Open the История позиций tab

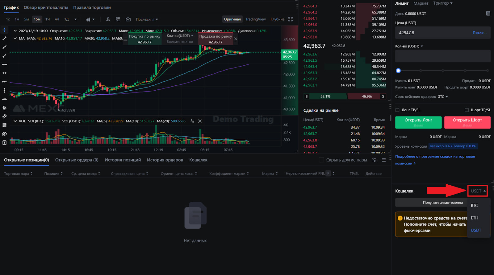coord(123,160)
